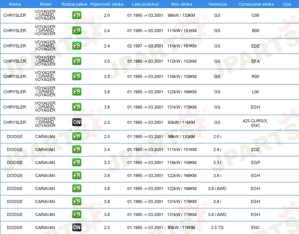Click the Pojemność silnika column header
Viewport: 299px width, 234px height.
[107, 4]
